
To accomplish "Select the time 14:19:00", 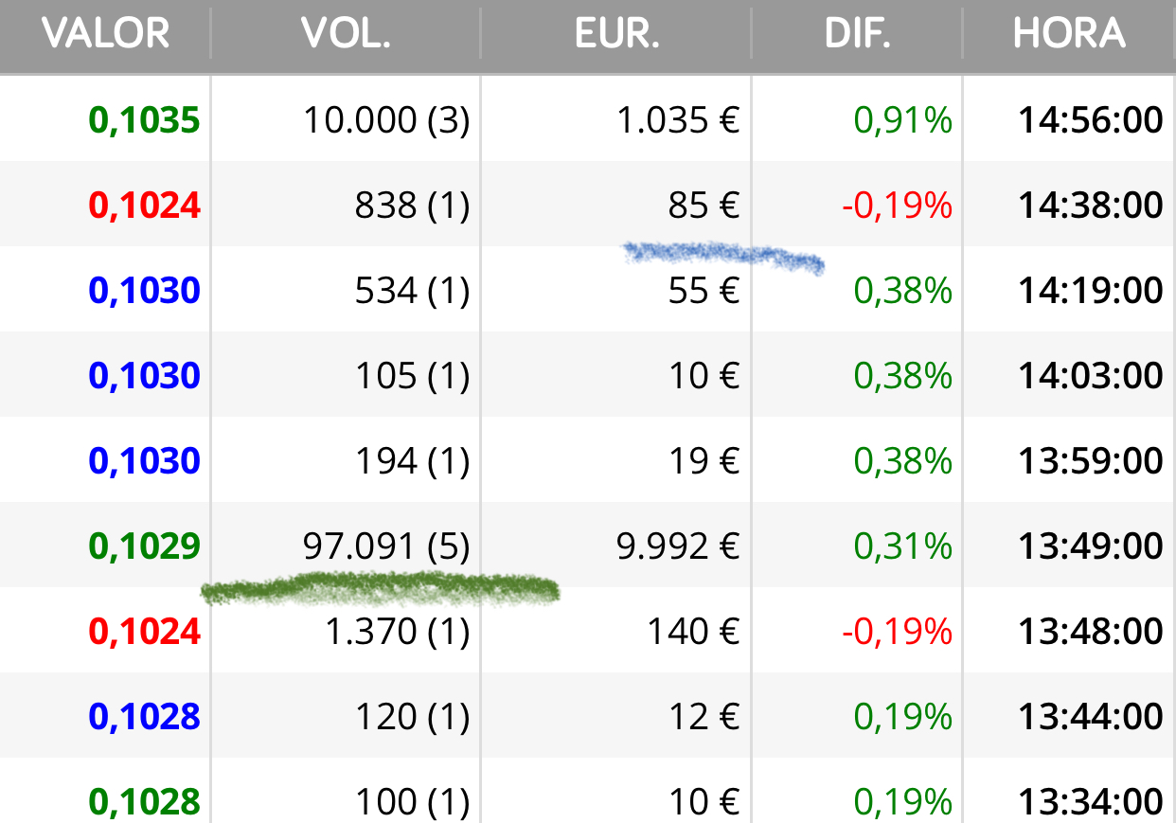I will (x=1091, y=291).
